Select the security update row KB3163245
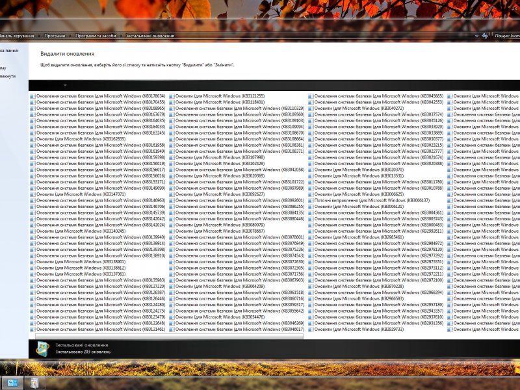The width and height of the screenshot is (520, 390). 97,133
